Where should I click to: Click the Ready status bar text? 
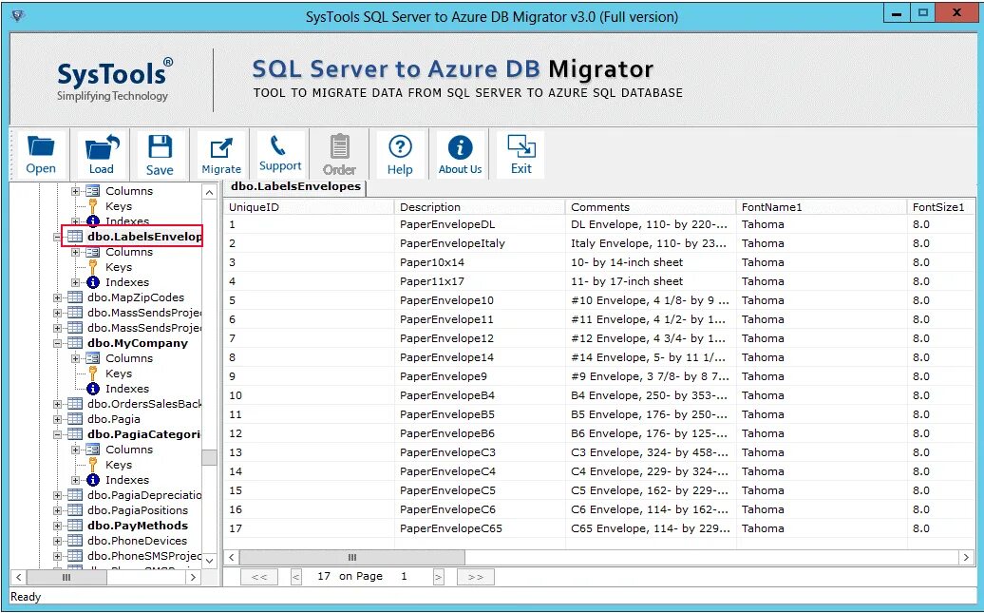click(x=26, y=597)
